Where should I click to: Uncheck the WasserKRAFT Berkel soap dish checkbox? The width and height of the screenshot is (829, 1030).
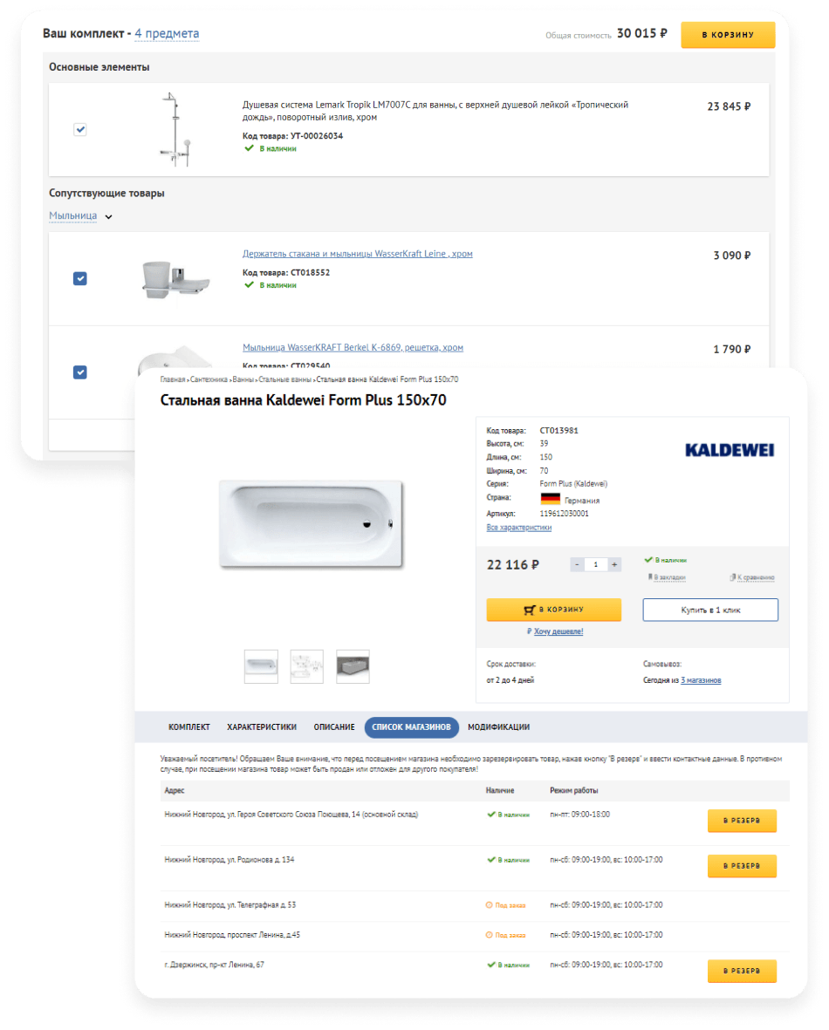tap(80, 372)
